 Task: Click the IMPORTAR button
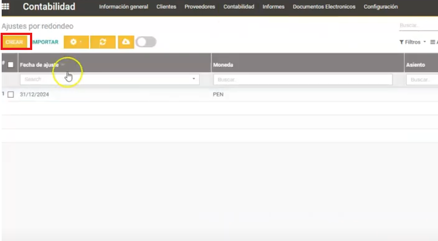(45, 42)
